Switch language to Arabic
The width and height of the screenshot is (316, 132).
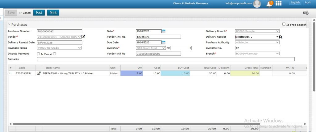[308, 3]
